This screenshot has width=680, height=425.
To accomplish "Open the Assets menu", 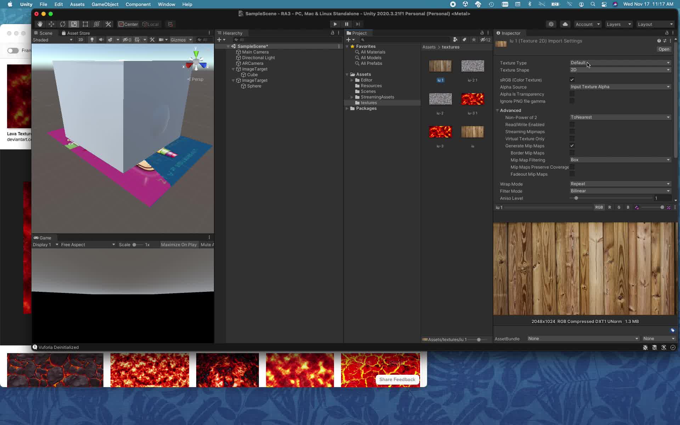I will 77,4.
